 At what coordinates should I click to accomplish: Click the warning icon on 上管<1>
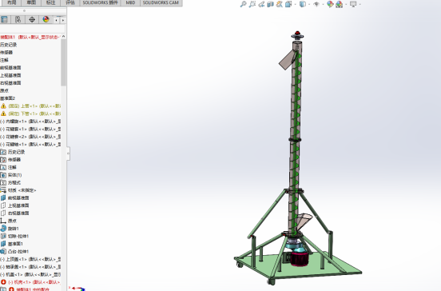click(3, 106)
